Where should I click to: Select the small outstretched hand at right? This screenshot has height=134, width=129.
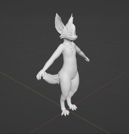(x=87, y=60)
